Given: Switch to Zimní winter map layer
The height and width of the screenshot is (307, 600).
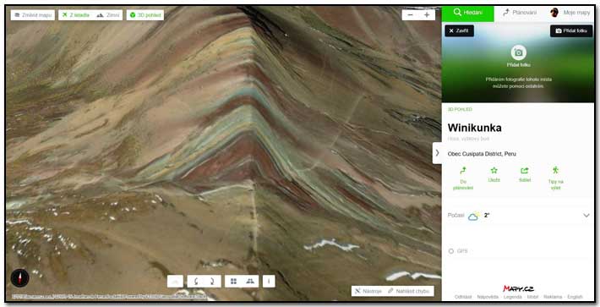Looking at the screenshot, I should pos(108,15).
